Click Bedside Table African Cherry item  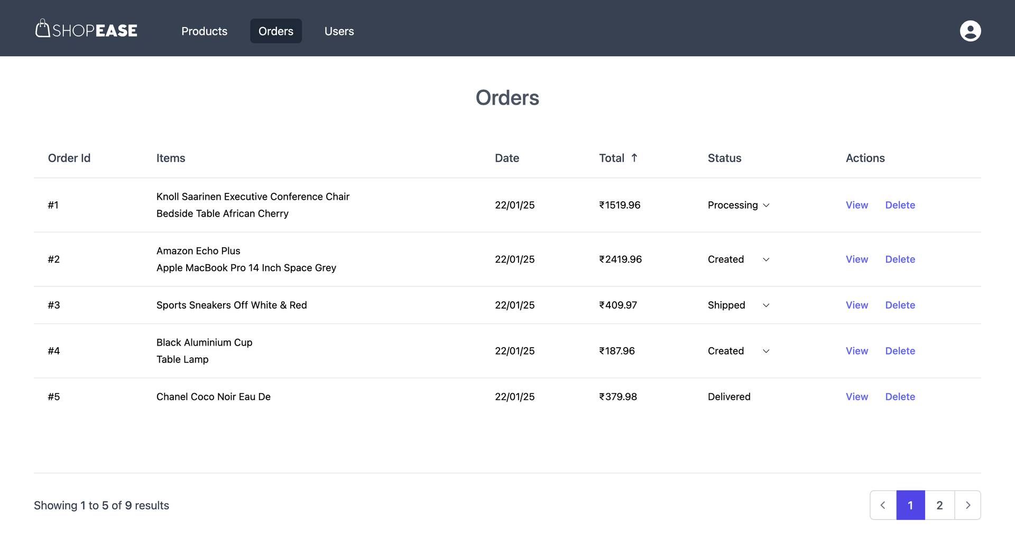coord(222,213)
